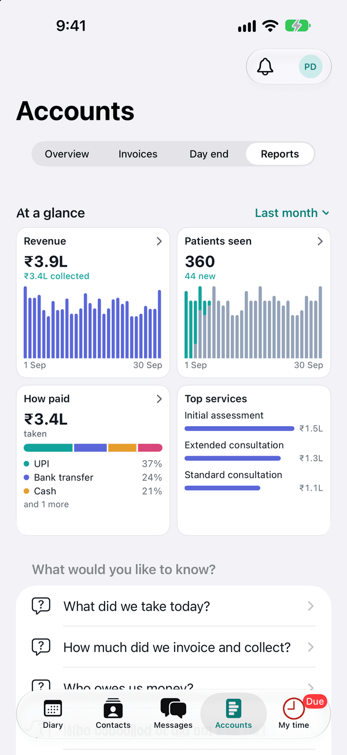Image resolution: width=347 pixels, height=755 pixels.
Task: Open chevron for 'What did we take today?'
Action: [x=311, y=606]
